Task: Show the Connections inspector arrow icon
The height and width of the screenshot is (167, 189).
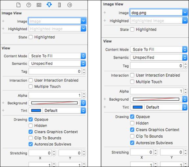Action: (70, 5)
